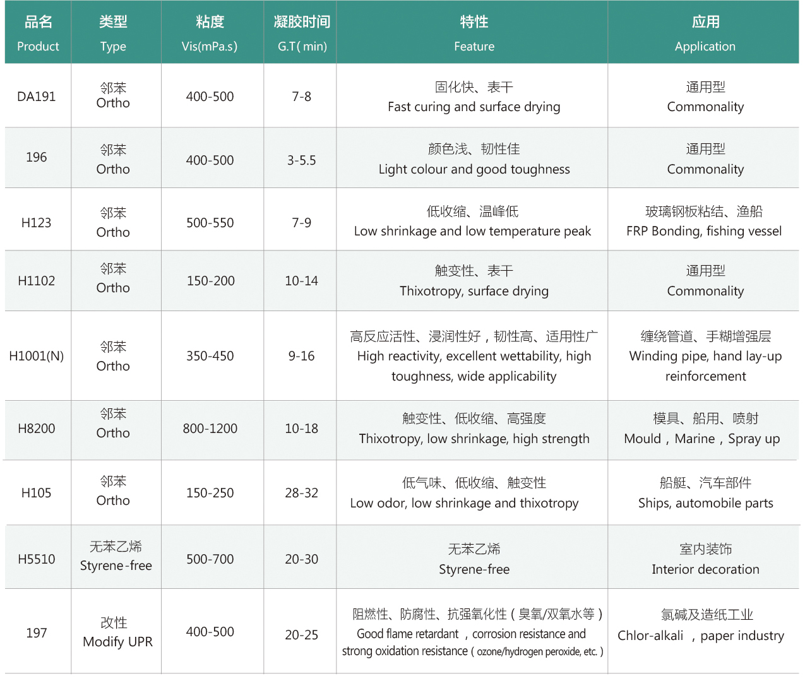Viewport: 805px width, 681px height.
Task: Click the Product column header
Action: tap(38, 33)
